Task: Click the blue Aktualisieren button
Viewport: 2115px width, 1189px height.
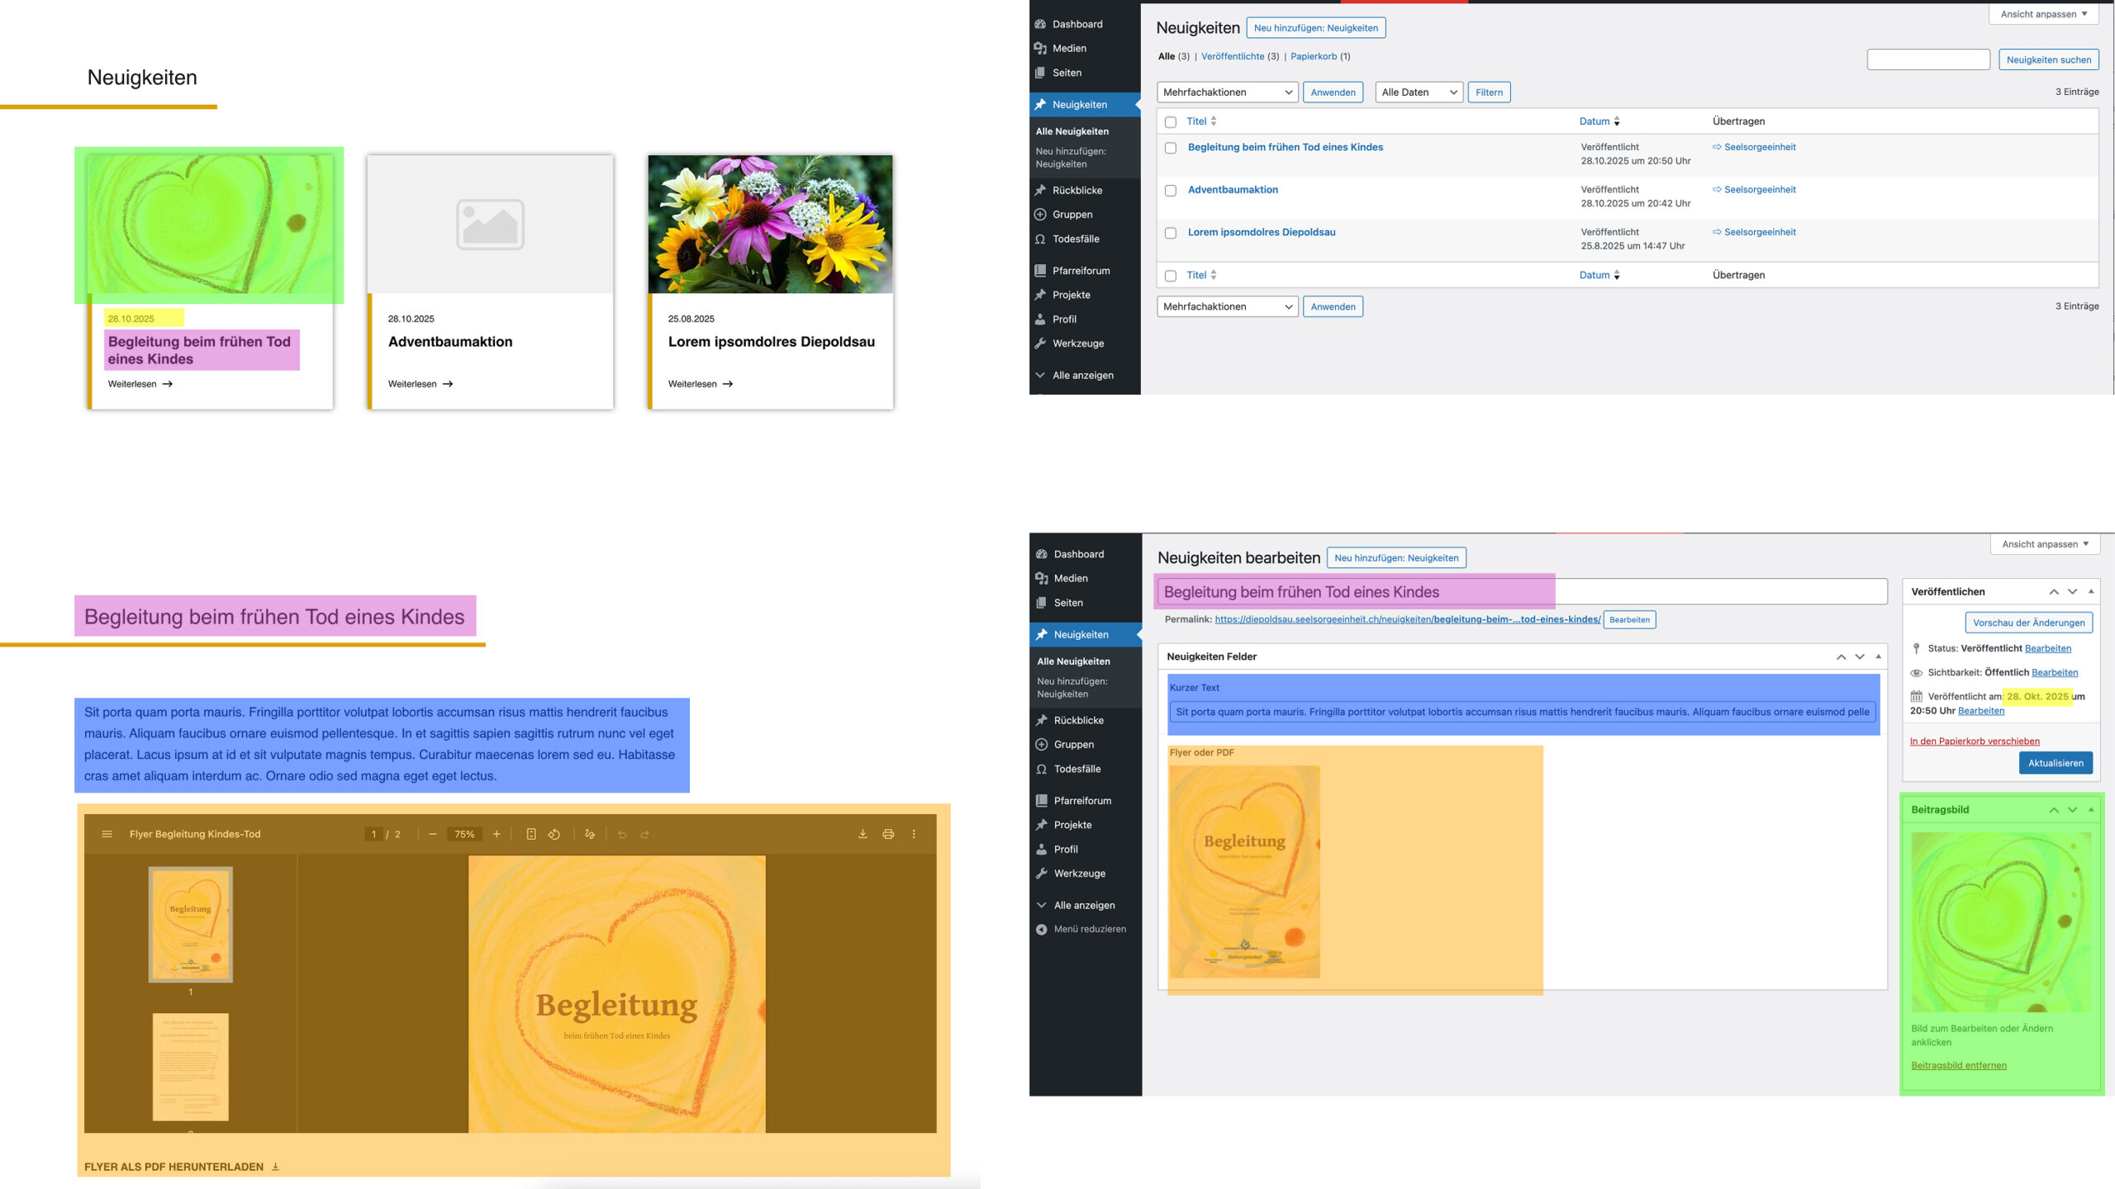Action: [2055, 763]
